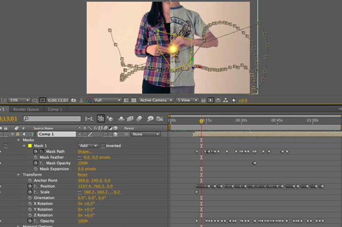Viewport: 342px width, 227px height.
Task: Click the Parent column header
Action: [x=129, y=128]
